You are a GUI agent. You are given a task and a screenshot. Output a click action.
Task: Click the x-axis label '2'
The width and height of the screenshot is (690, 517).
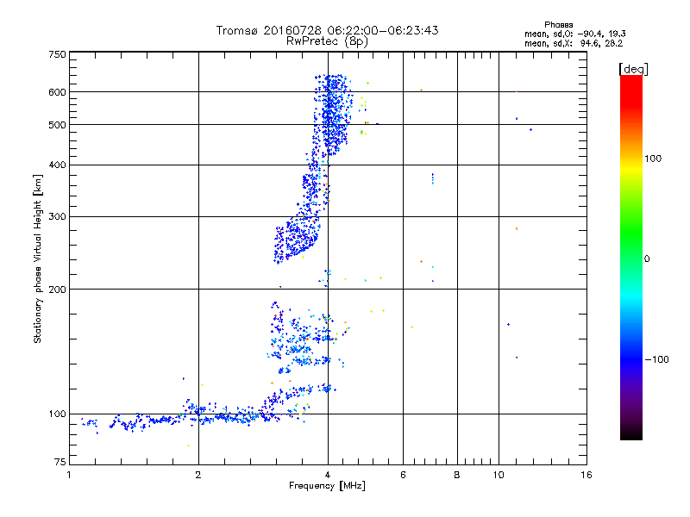[x=198, y=475]
